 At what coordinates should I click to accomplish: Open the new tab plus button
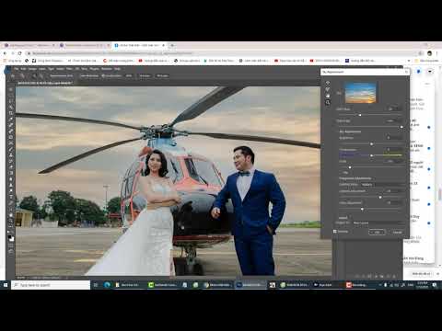click(x=172, y=45)
